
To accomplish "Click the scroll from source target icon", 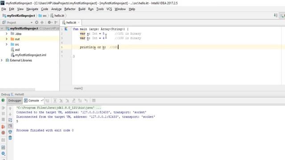I will 37,22.
